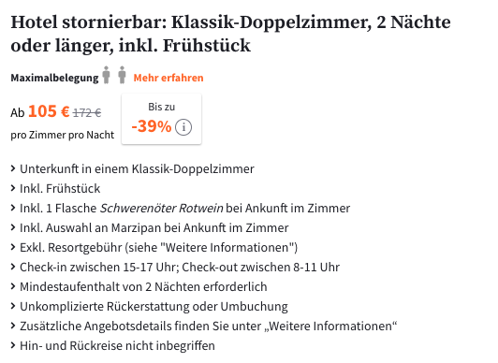Click the chevron before Zusätzliche Angebotsdetails
Screen dimensions: 498x363
13,326
